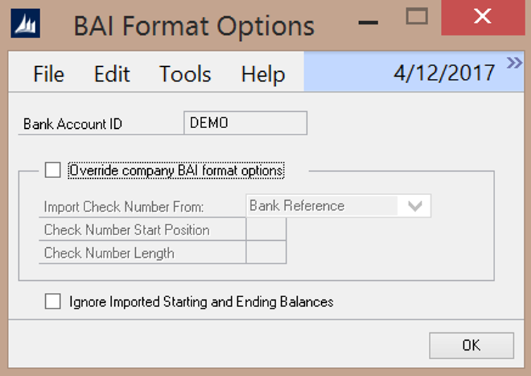Image resolution: width=531 pixels, height=376 pixels.
Task: Focus the Check Number Length field
Action: click(x=266, y=252)
